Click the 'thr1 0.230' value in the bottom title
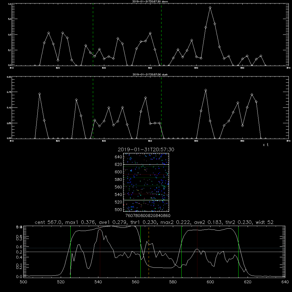The width and height of the screenshot is (292, 292). click(x=144, y=222)
